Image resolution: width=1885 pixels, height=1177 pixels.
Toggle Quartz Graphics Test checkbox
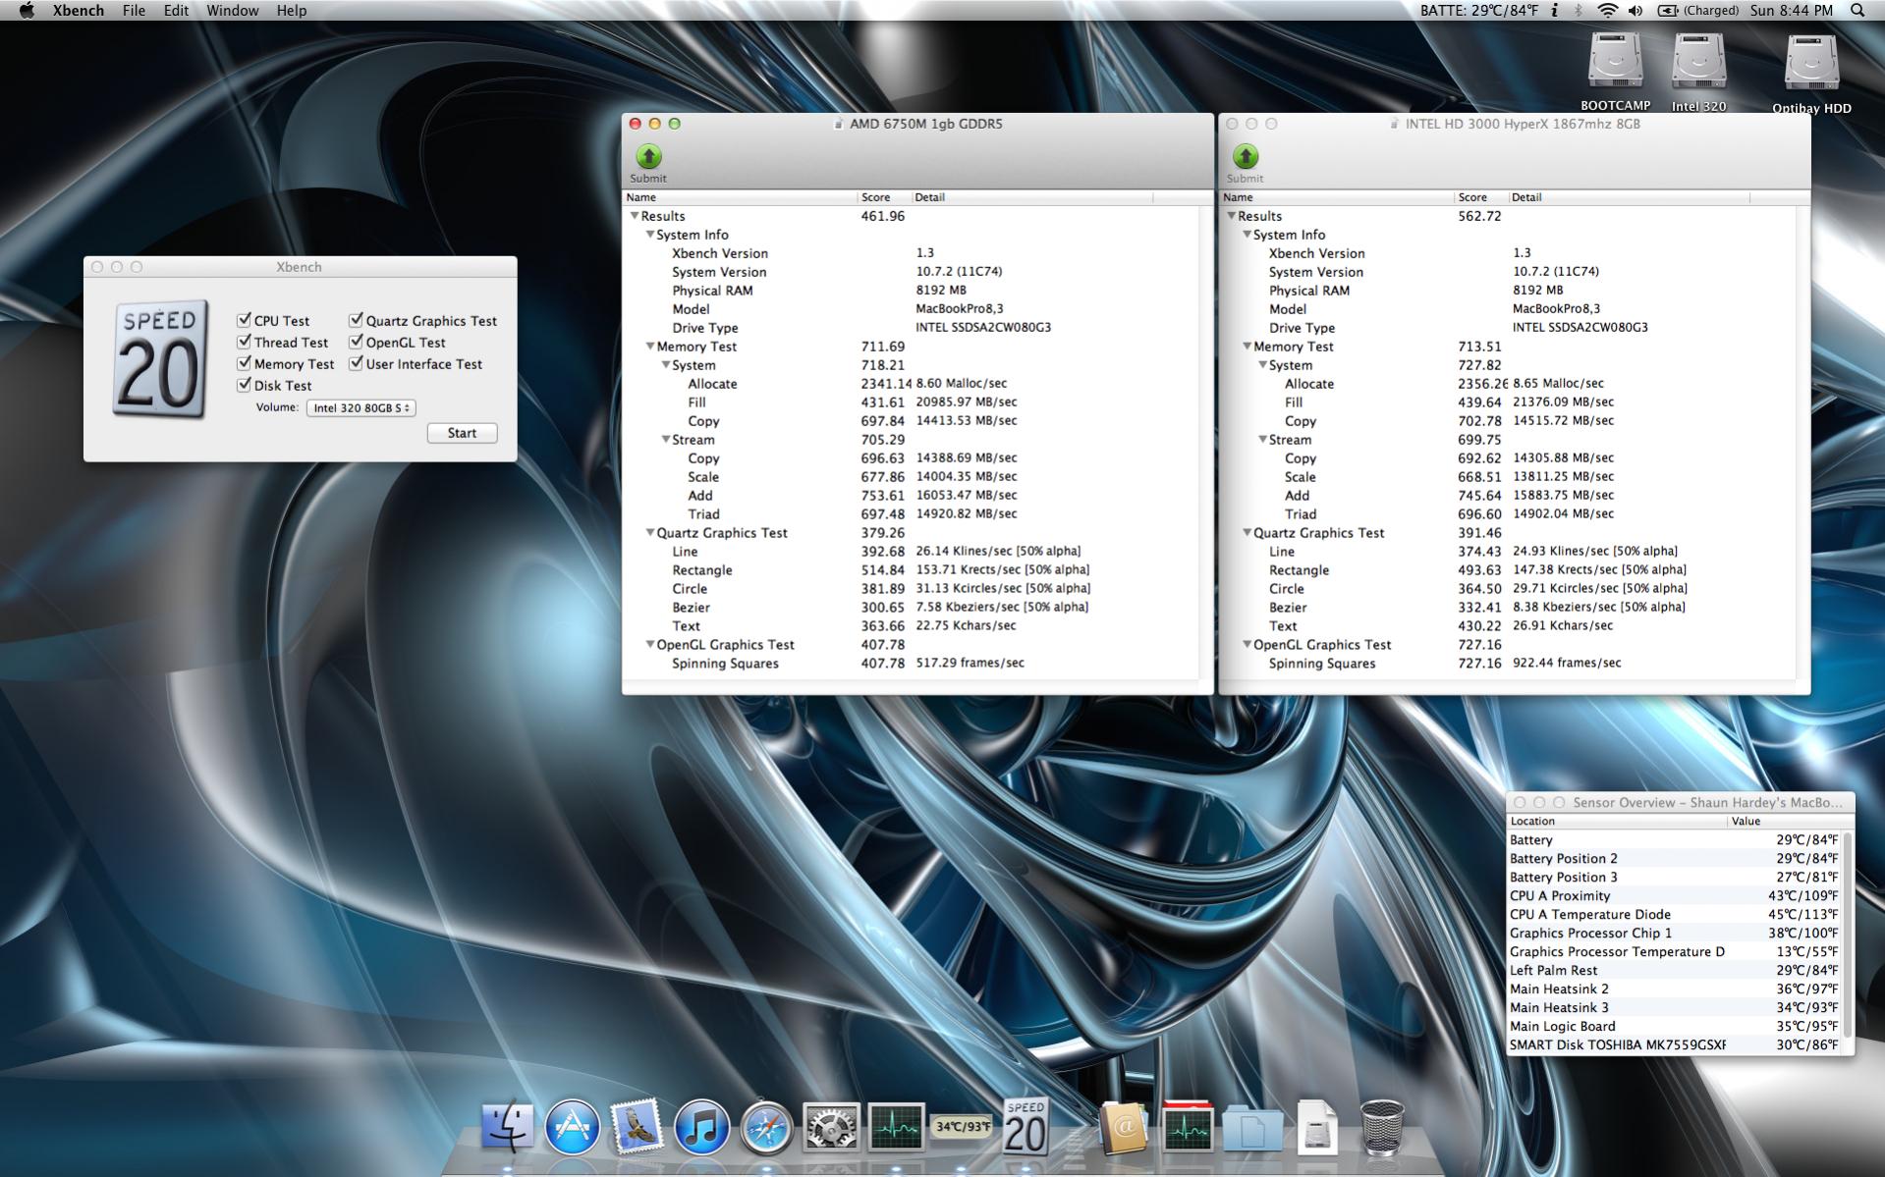[x=356, y=320]
